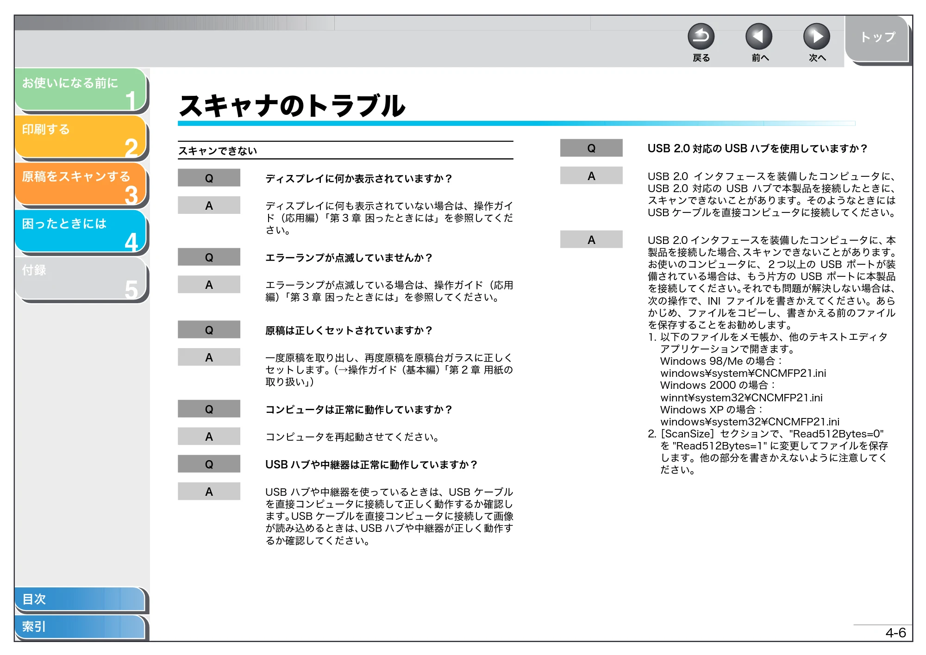This screenshot has width=926, height=655.
Task: Click the text windows¥system¥CNCMFP21.ini
Action: (743, 373)
